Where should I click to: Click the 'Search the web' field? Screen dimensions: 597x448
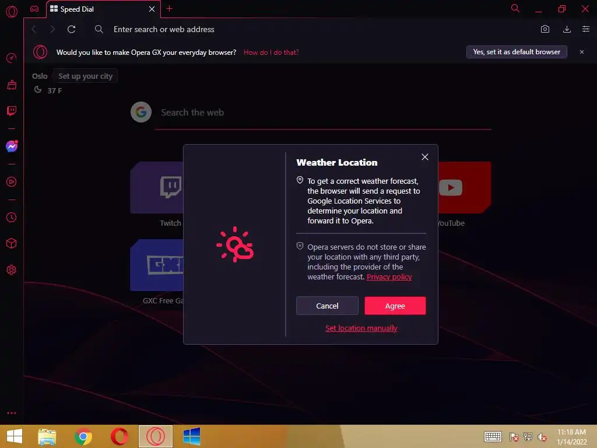[323, 113]
